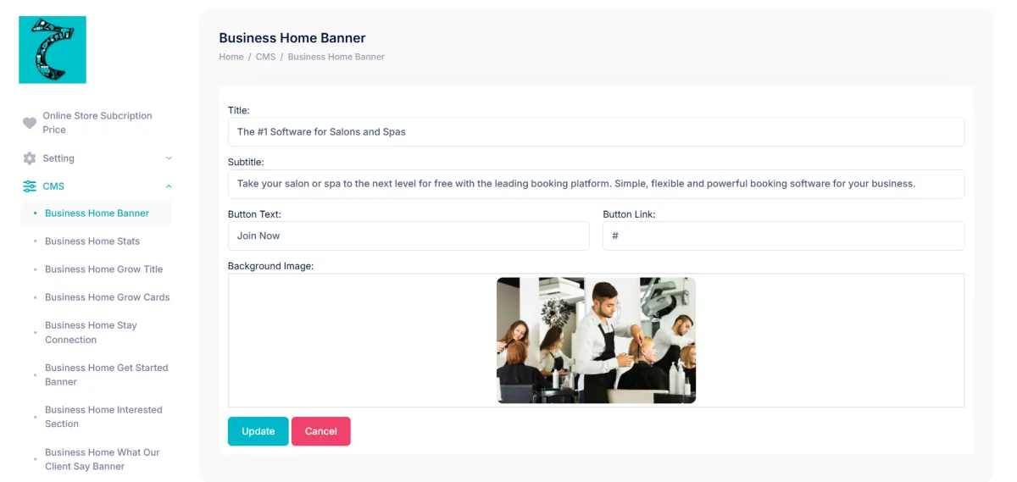
Task: Click the Update button
Action: click(x=258, y=431)
